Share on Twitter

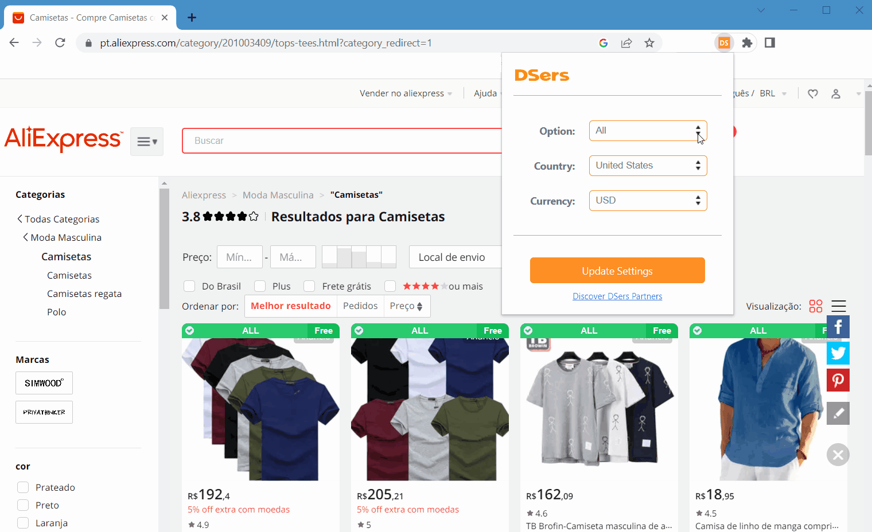(x=838, y=353)
